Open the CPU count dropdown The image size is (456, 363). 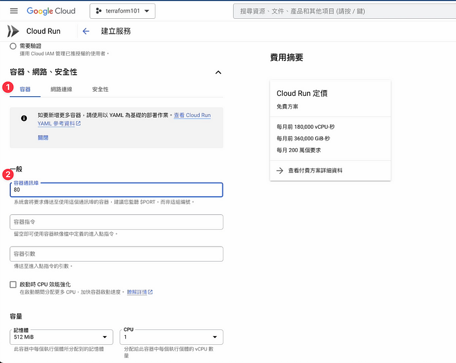(x=172, y=337)
